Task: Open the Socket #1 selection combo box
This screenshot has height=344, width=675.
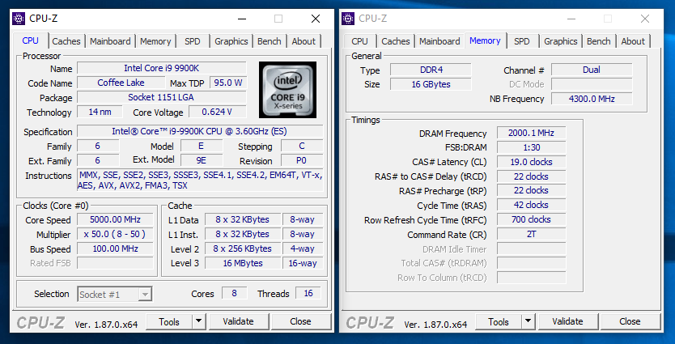Action: click(x=115, y=295)
